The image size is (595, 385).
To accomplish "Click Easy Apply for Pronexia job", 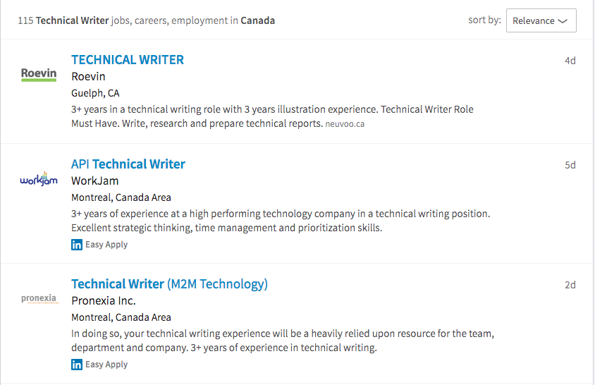I will tap(106, 365).
